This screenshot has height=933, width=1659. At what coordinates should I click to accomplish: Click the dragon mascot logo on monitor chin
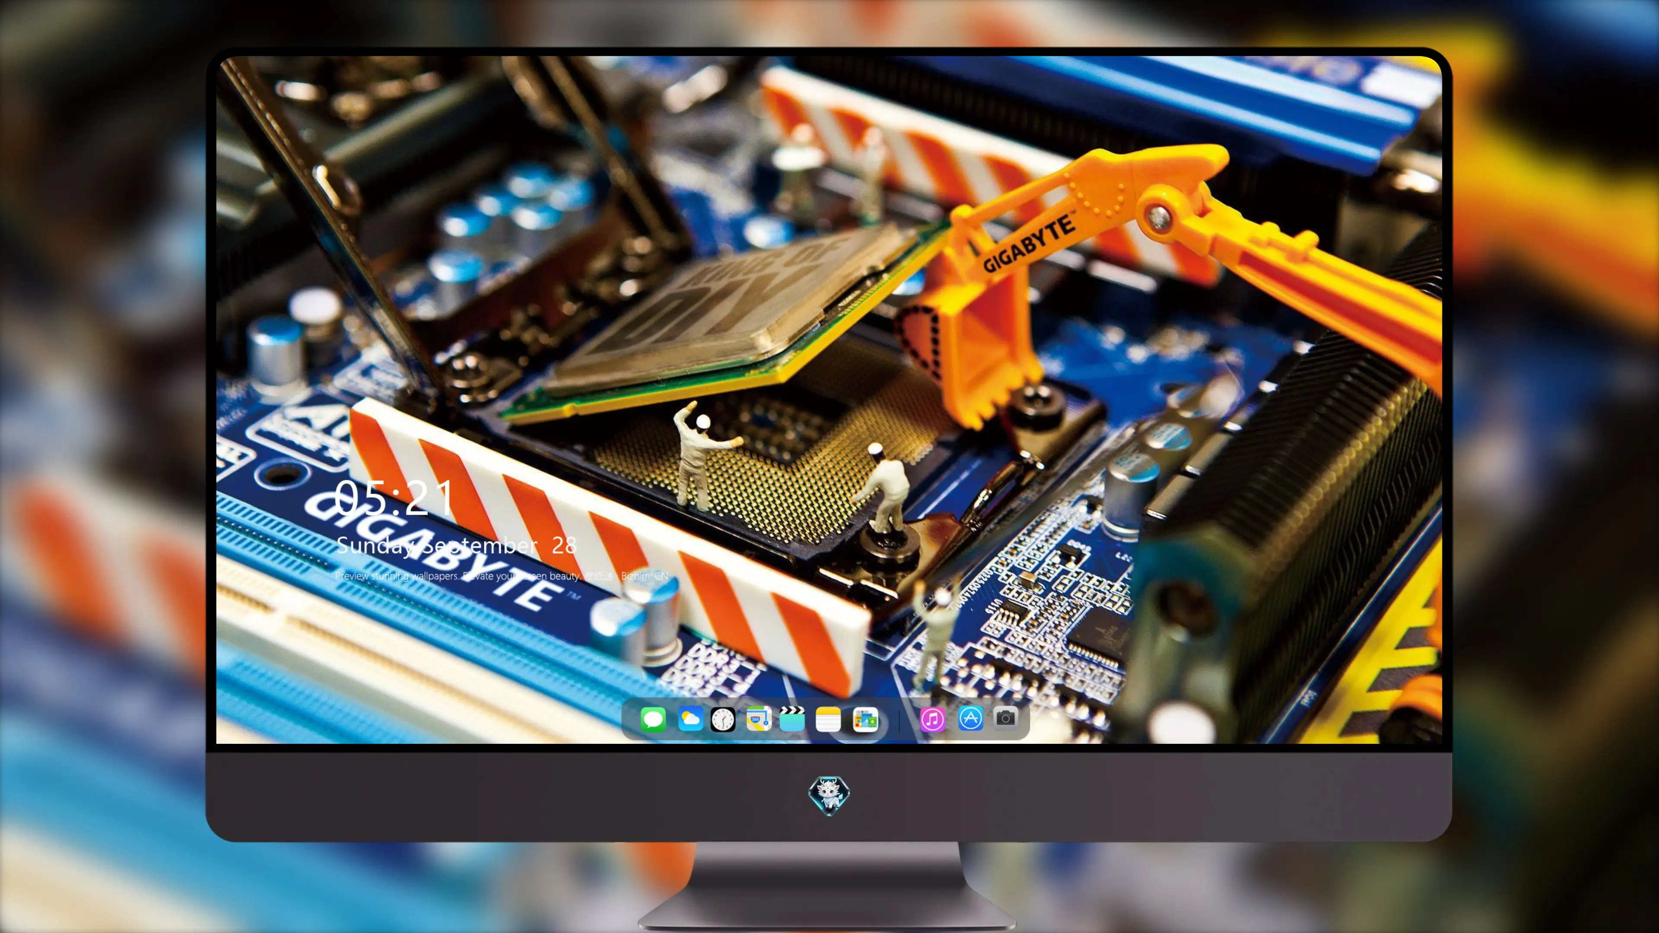(829, 795)
